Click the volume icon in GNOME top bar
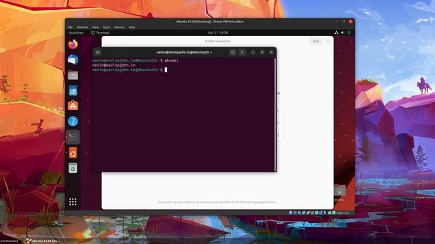435x244 pixels. pyautogui.click(x=343, y=33)
